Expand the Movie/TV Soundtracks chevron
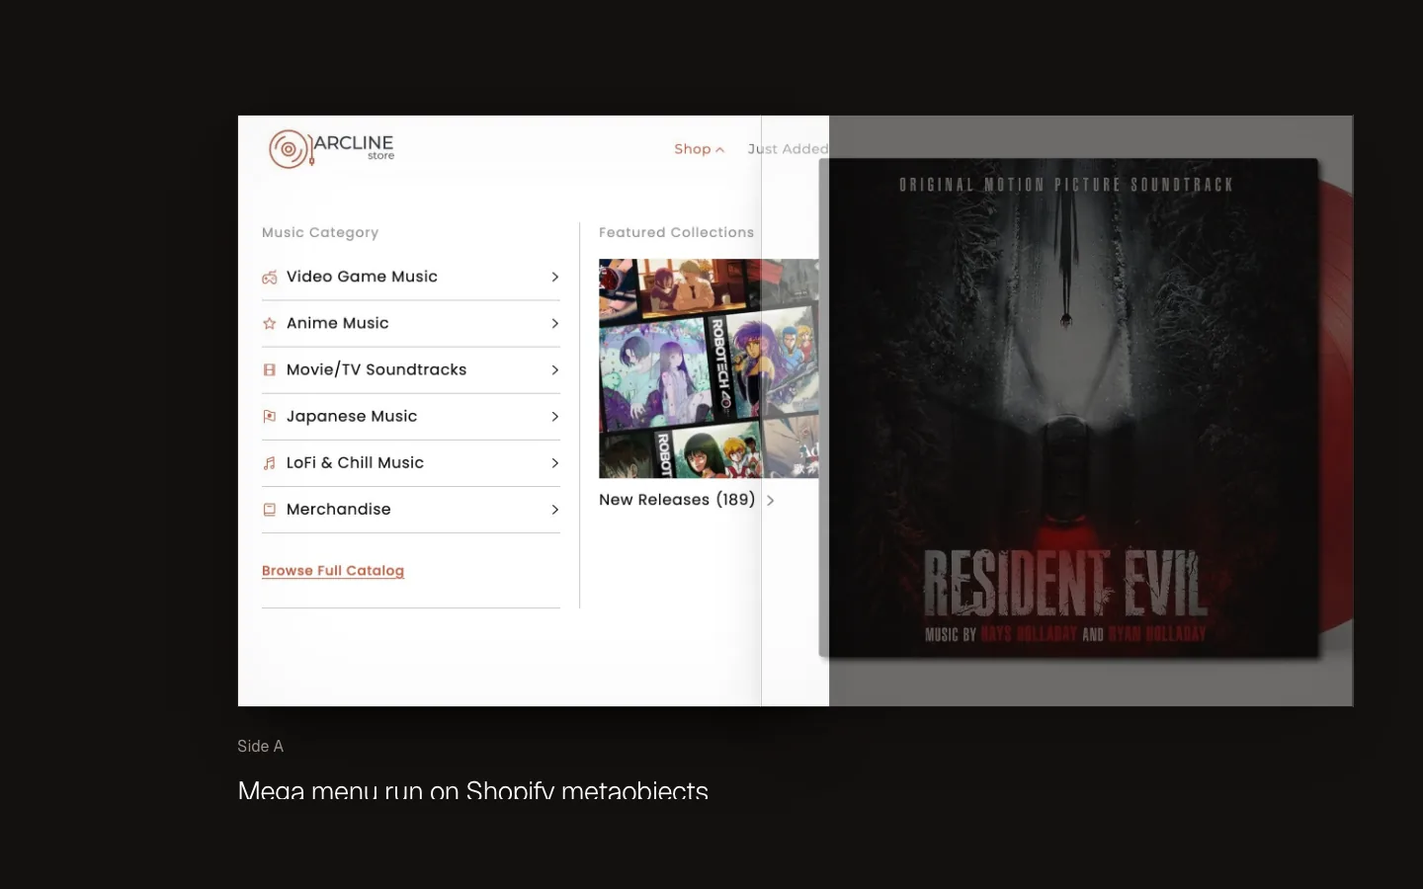 (x=554, y=370)
